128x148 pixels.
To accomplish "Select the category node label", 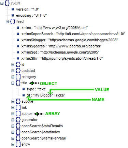I will point(29,77).
